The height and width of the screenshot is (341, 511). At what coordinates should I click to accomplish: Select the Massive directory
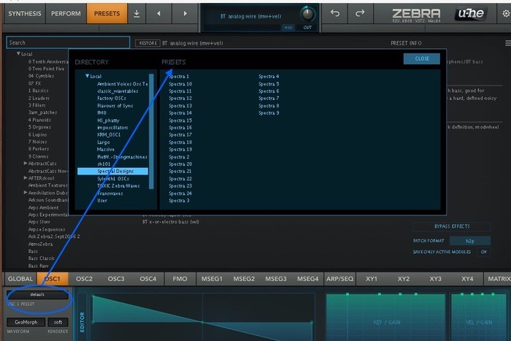click(106, 149)
